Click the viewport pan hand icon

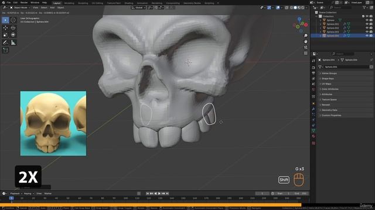coord(305,41)
